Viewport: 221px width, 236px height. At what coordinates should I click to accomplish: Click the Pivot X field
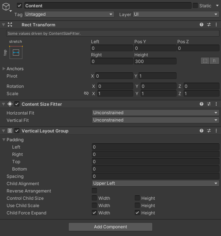(x=114, y=76)
